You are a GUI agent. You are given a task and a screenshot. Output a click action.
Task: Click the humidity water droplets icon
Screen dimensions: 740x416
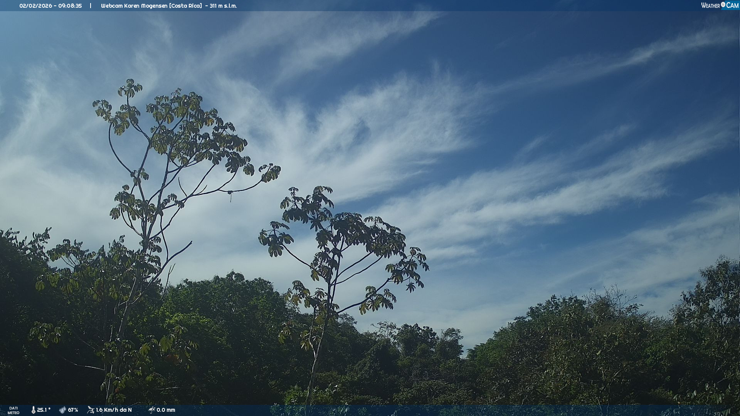pyautogui.click(x=62, y=410)
